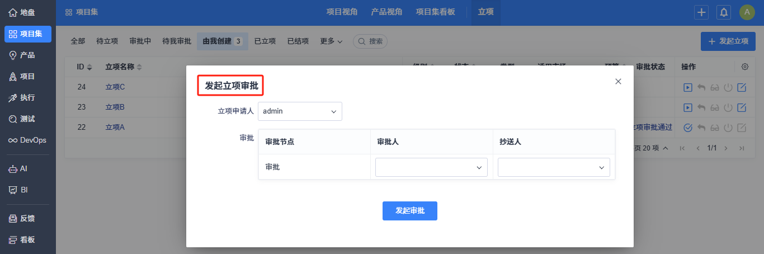Image resolution: width=764 pixels, height=254 pixels.
Task: Select the 待立项 filter tab
Action: [x=107, y=41]
